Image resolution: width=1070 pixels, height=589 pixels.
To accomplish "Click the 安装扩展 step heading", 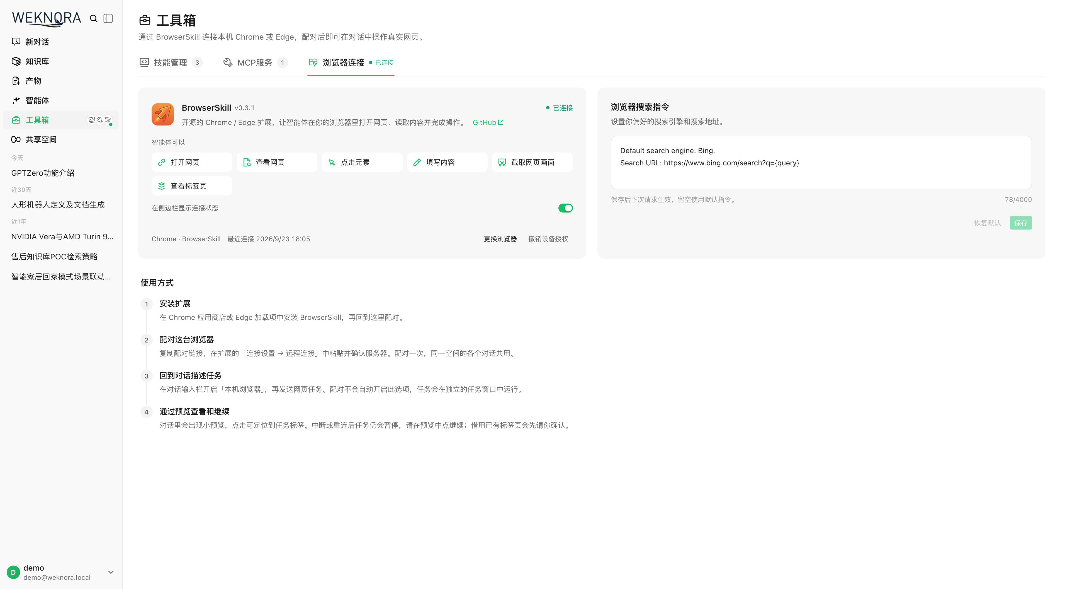I will coord(175,303).
